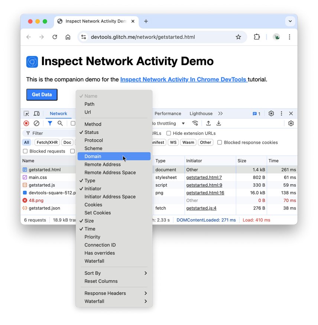Viewport: 318px width, 325px height.
Task: Open getstarted.html:7 initiator link
Action: pos(204,178)
